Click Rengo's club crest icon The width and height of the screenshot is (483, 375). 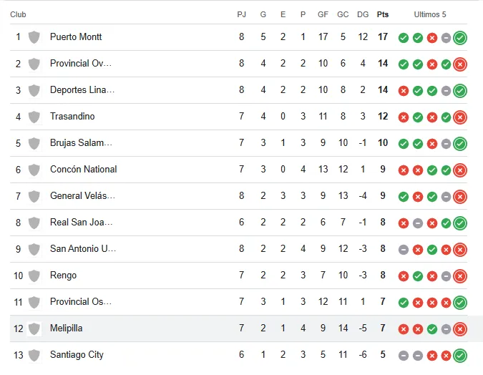click(x=34, y=276)
